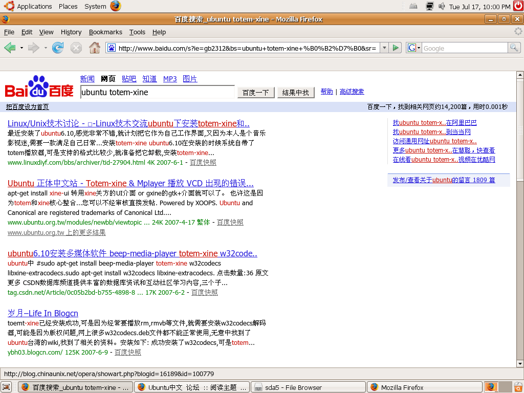The height and width of the screenshot is (393, 524).
Task: Open the 新闻 tab link
Action: point(87,79)
